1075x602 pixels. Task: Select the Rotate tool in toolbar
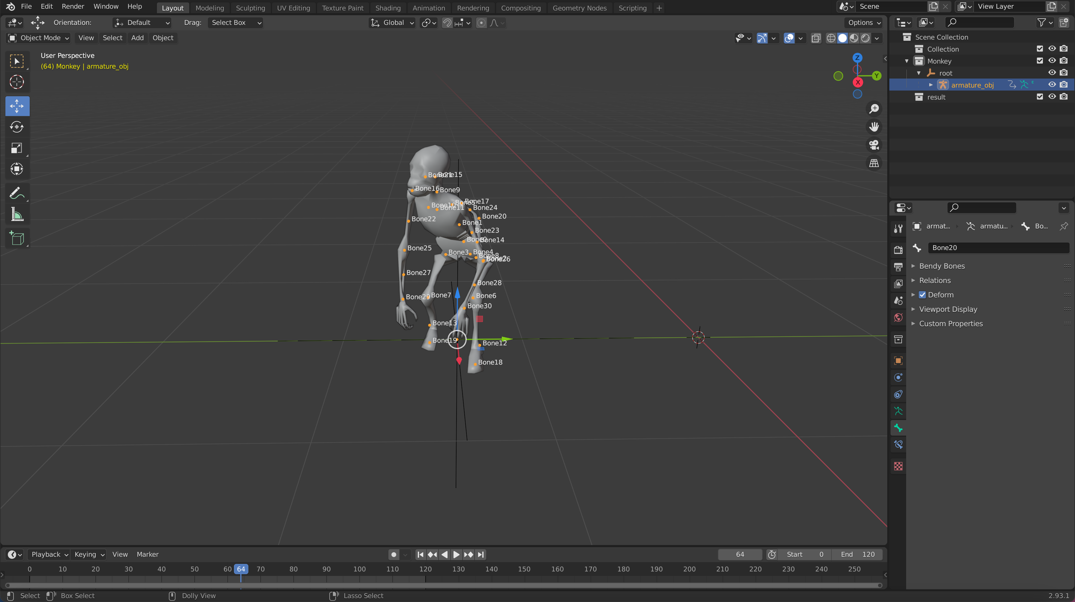pyautogui.click(x=17, y=127)
